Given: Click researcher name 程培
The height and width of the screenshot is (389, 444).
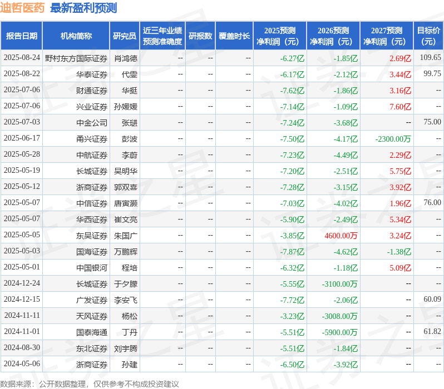Looking at the screenshot, I should point(130,268).
